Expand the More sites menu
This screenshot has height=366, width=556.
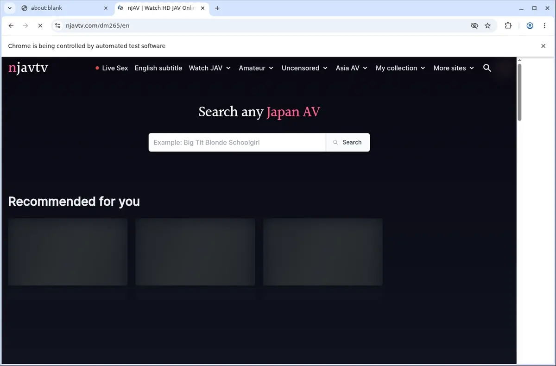tap(454, 68)
